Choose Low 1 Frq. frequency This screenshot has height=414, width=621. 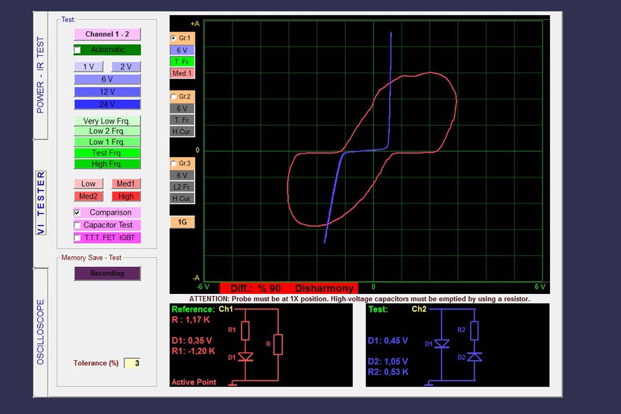[x=107, y=142]
